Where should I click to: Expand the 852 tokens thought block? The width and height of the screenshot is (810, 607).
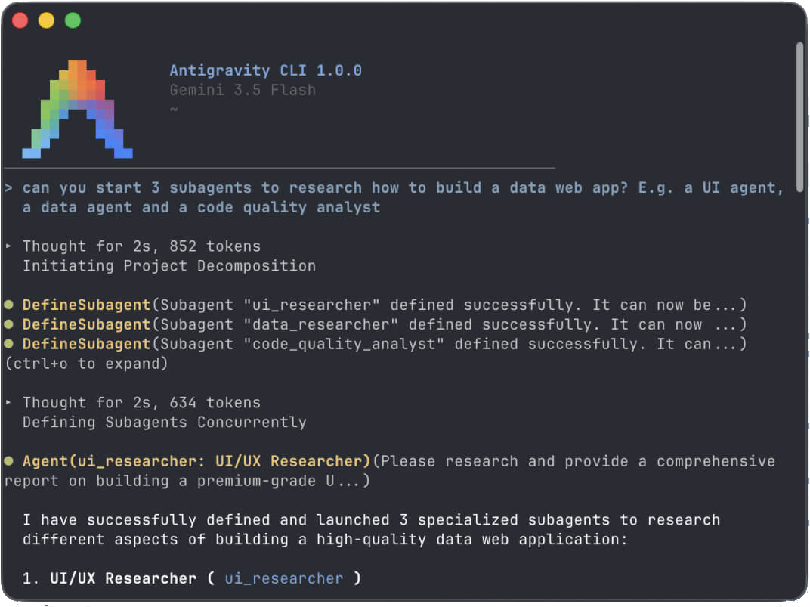8,246
